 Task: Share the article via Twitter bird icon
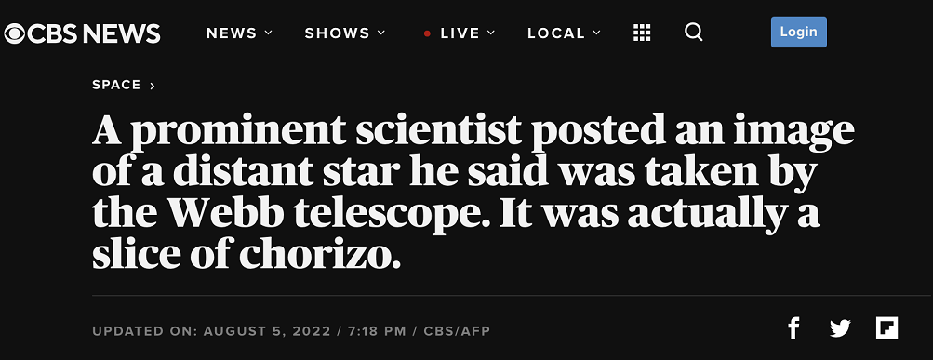click(840, 328)
